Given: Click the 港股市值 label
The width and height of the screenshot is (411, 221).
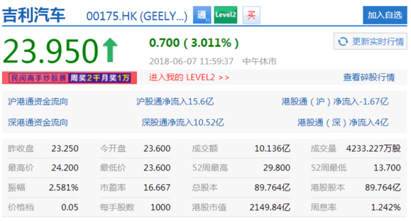Looking at the screenshot, I should (209, 208).
